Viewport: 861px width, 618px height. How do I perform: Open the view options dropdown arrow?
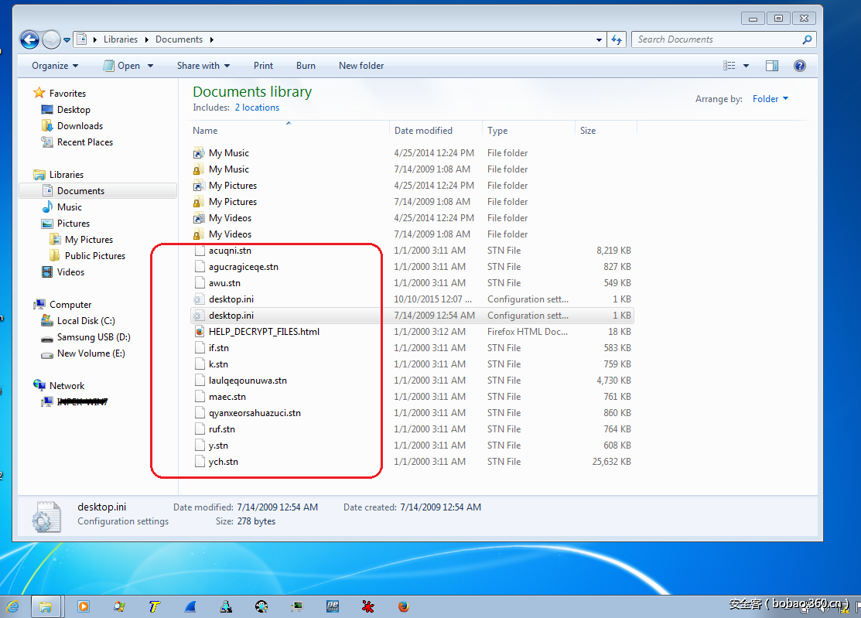tap(746, 66)
